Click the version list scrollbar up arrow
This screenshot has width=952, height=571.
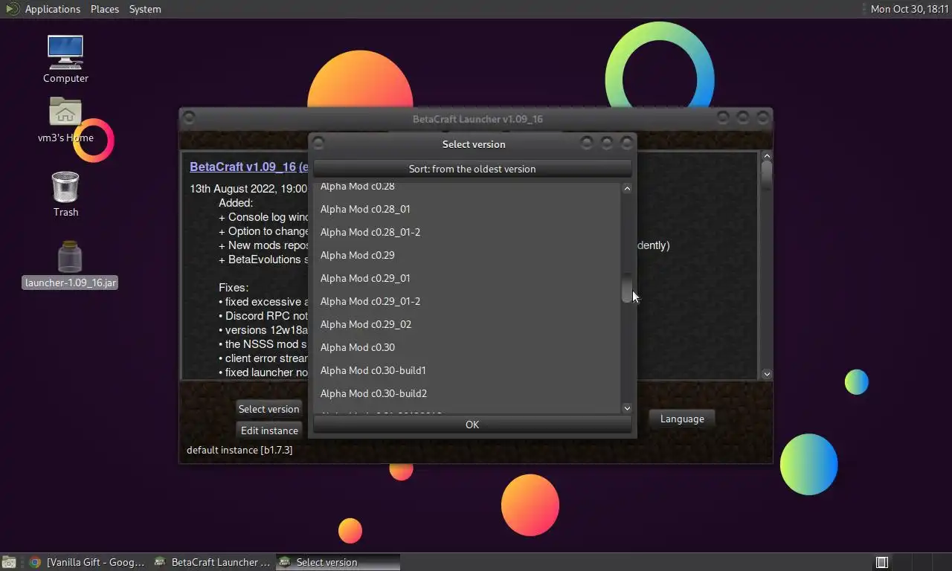click(627, 189)
